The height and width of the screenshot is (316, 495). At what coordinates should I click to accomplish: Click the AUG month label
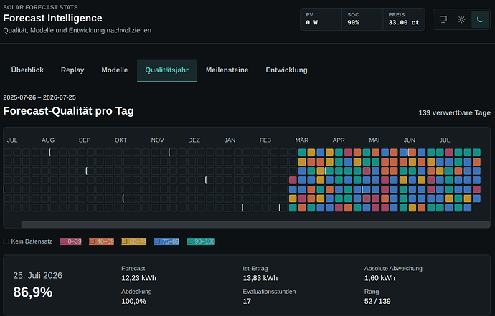click(48, 140)
